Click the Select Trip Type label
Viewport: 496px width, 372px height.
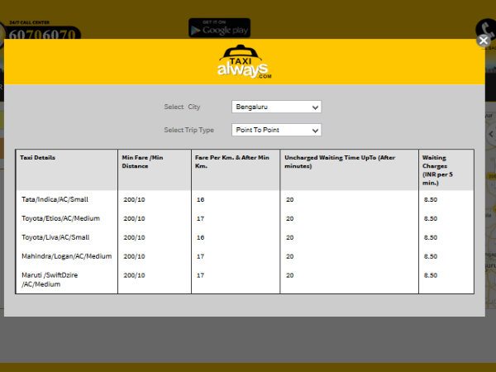click(188, 130)
